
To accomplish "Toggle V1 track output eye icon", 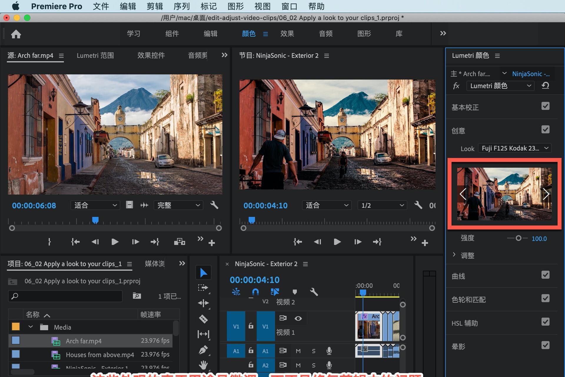I will click(298, 319).
